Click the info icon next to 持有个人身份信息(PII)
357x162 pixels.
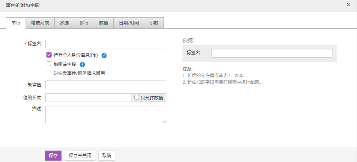104,55
